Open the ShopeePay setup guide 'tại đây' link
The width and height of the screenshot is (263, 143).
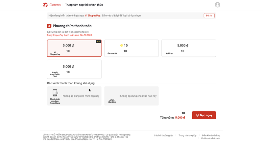(x=85, y=32)
